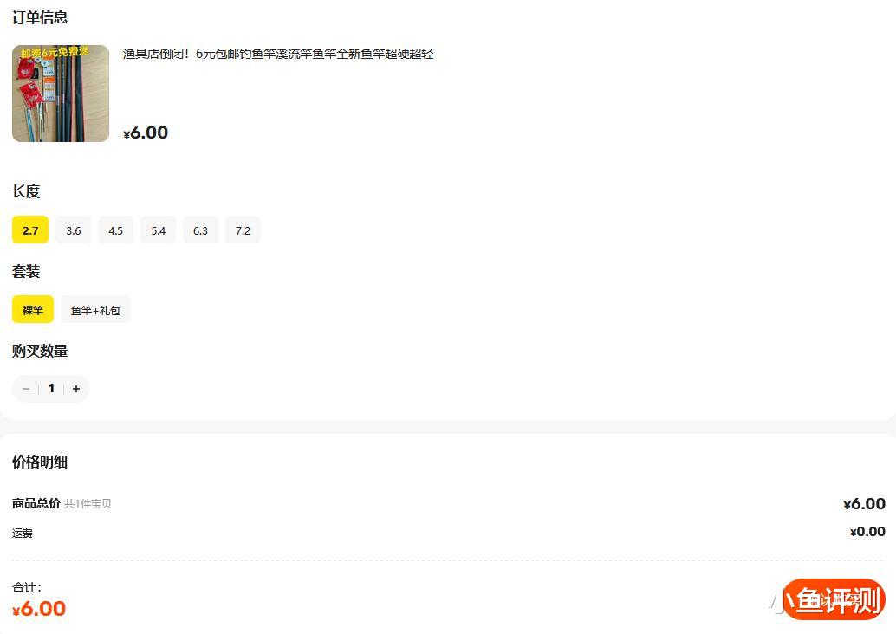Image resolution: width=896 pixels, height=634 pixels.
Task: Click the 运费 shipping fee label
Action: click(x=23, y=533)
